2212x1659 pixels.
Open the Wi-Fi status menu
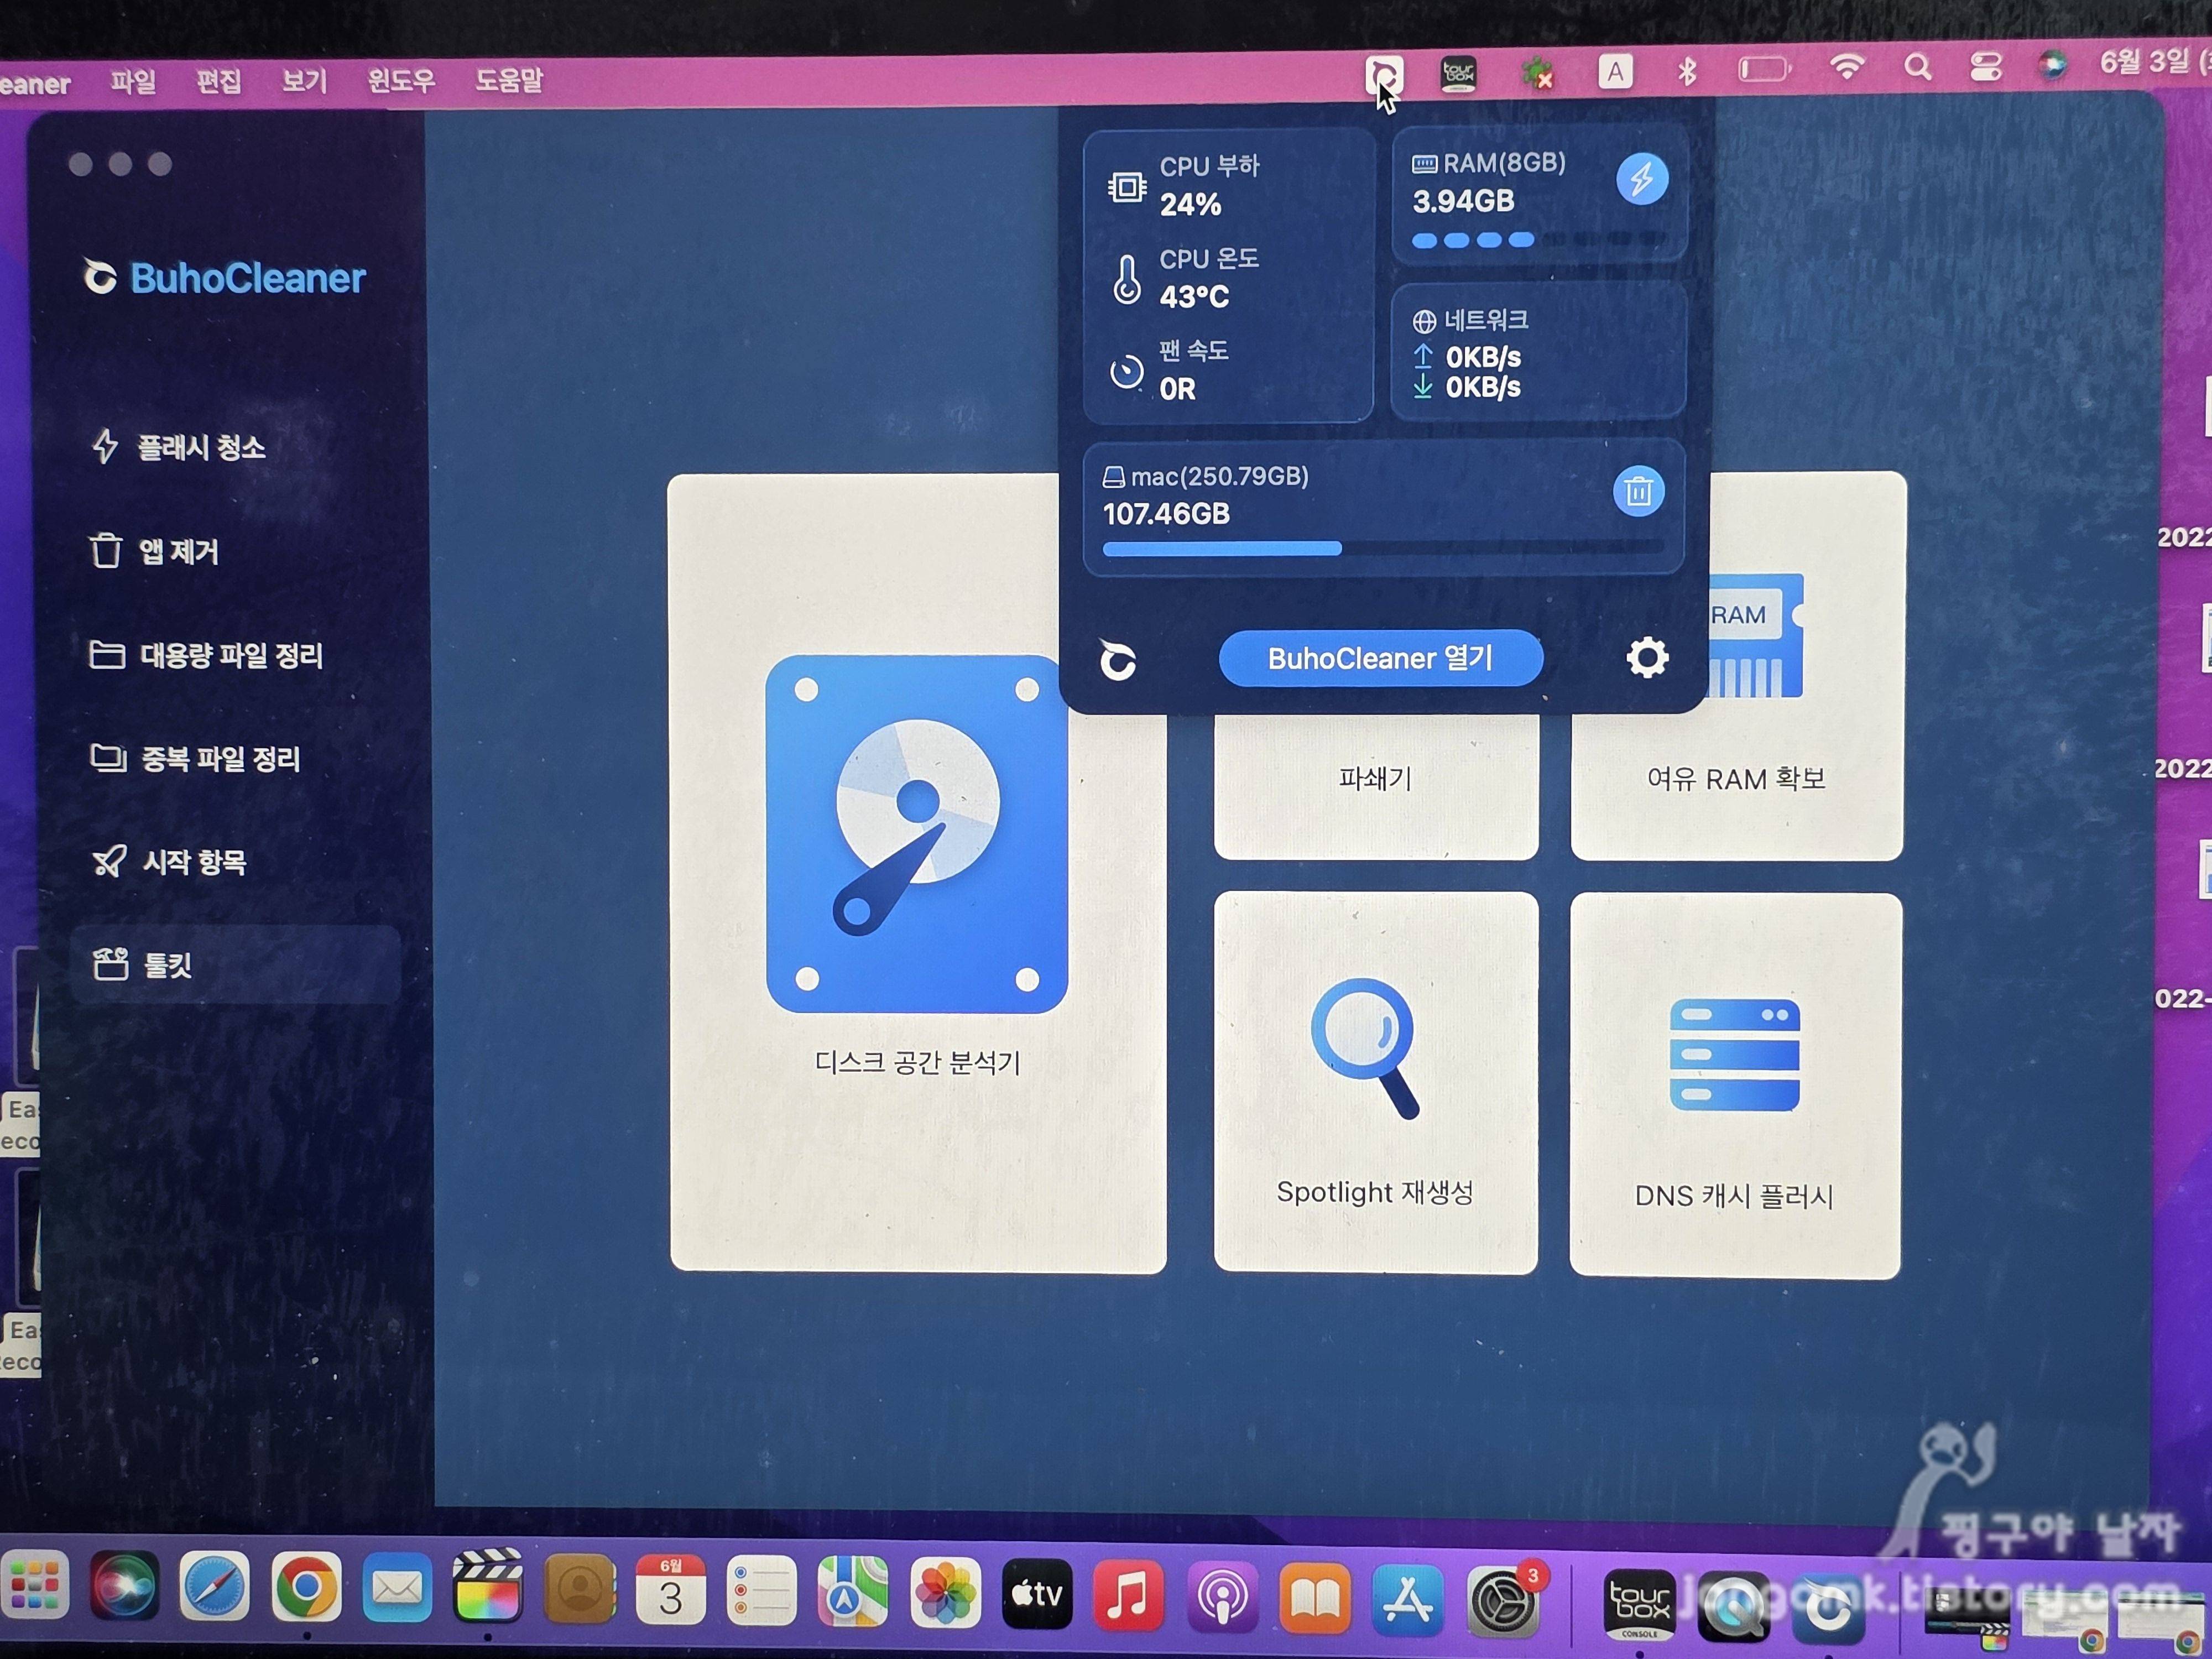(1846, 68)
